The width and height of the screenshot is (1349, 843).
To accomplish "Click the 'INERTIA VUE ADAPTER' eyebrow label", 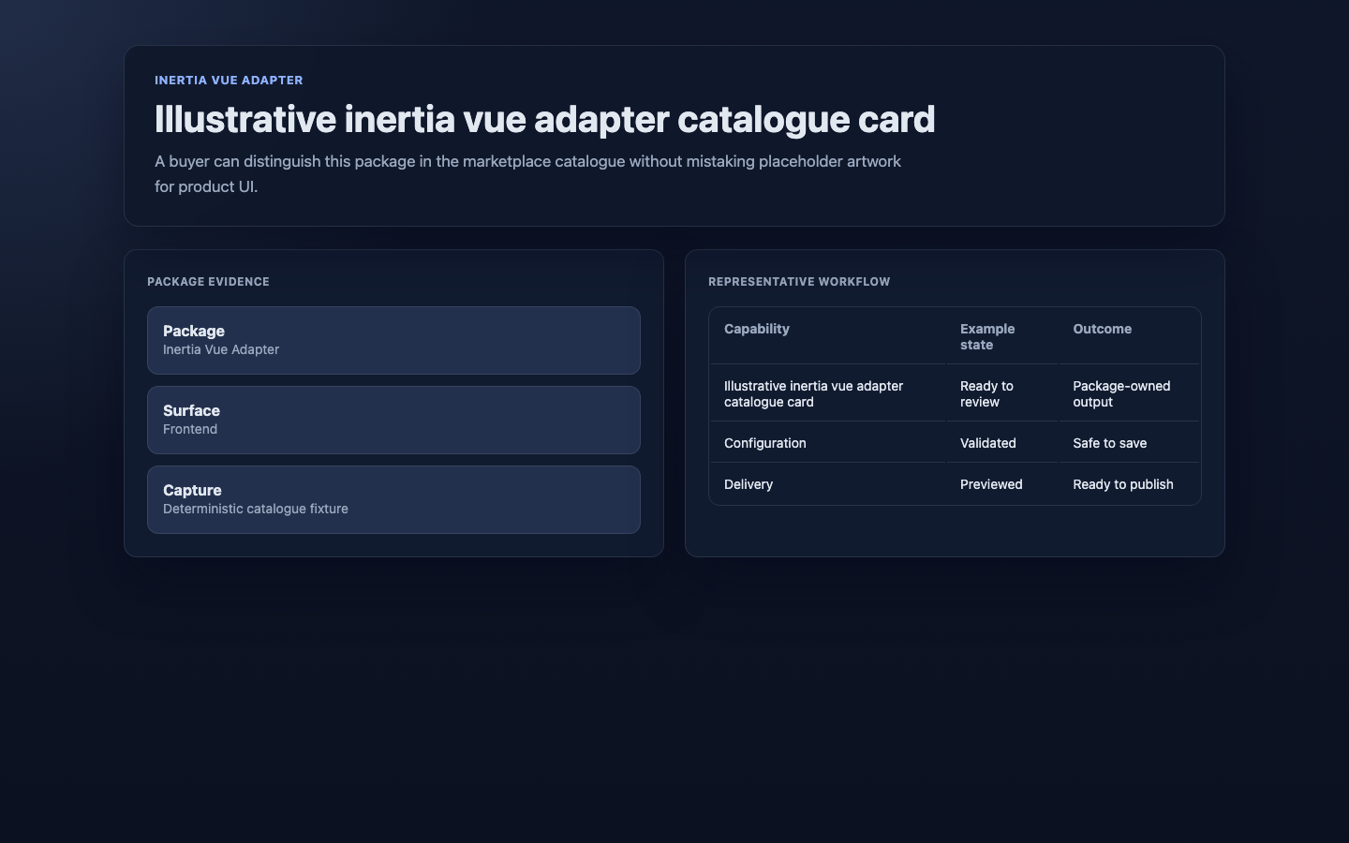I will (229, 81).
